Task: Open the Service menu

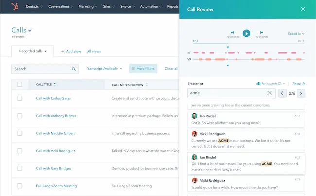Action: pos(127,6)
